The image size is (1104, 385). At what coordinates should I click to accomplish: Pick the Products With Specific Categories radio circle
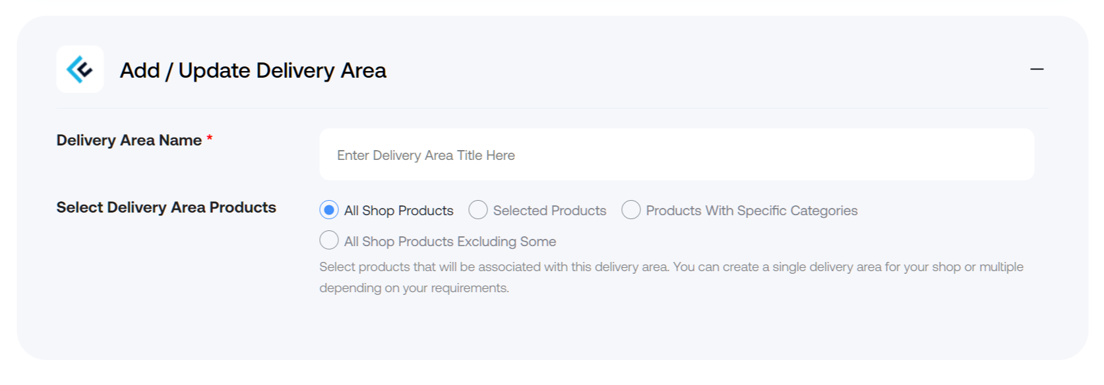[631, 210]
